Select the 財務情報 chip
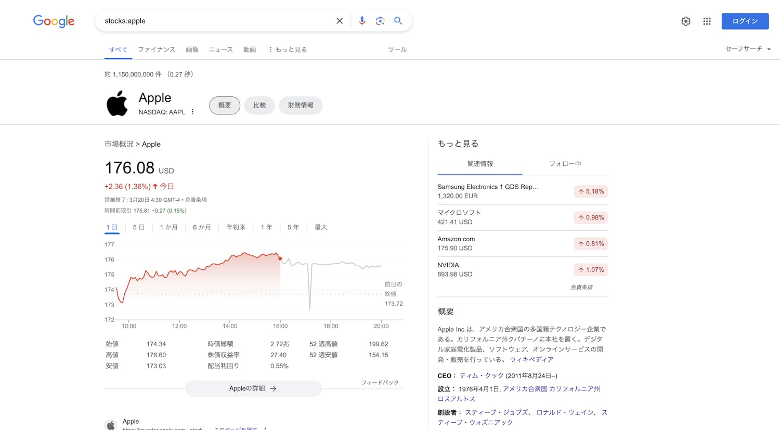780x430 pixels. pos(301,105)
